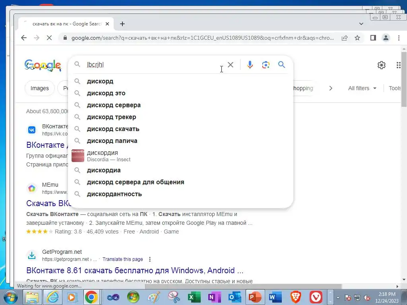Share this page via the address bar icon

tap(345, 38)
